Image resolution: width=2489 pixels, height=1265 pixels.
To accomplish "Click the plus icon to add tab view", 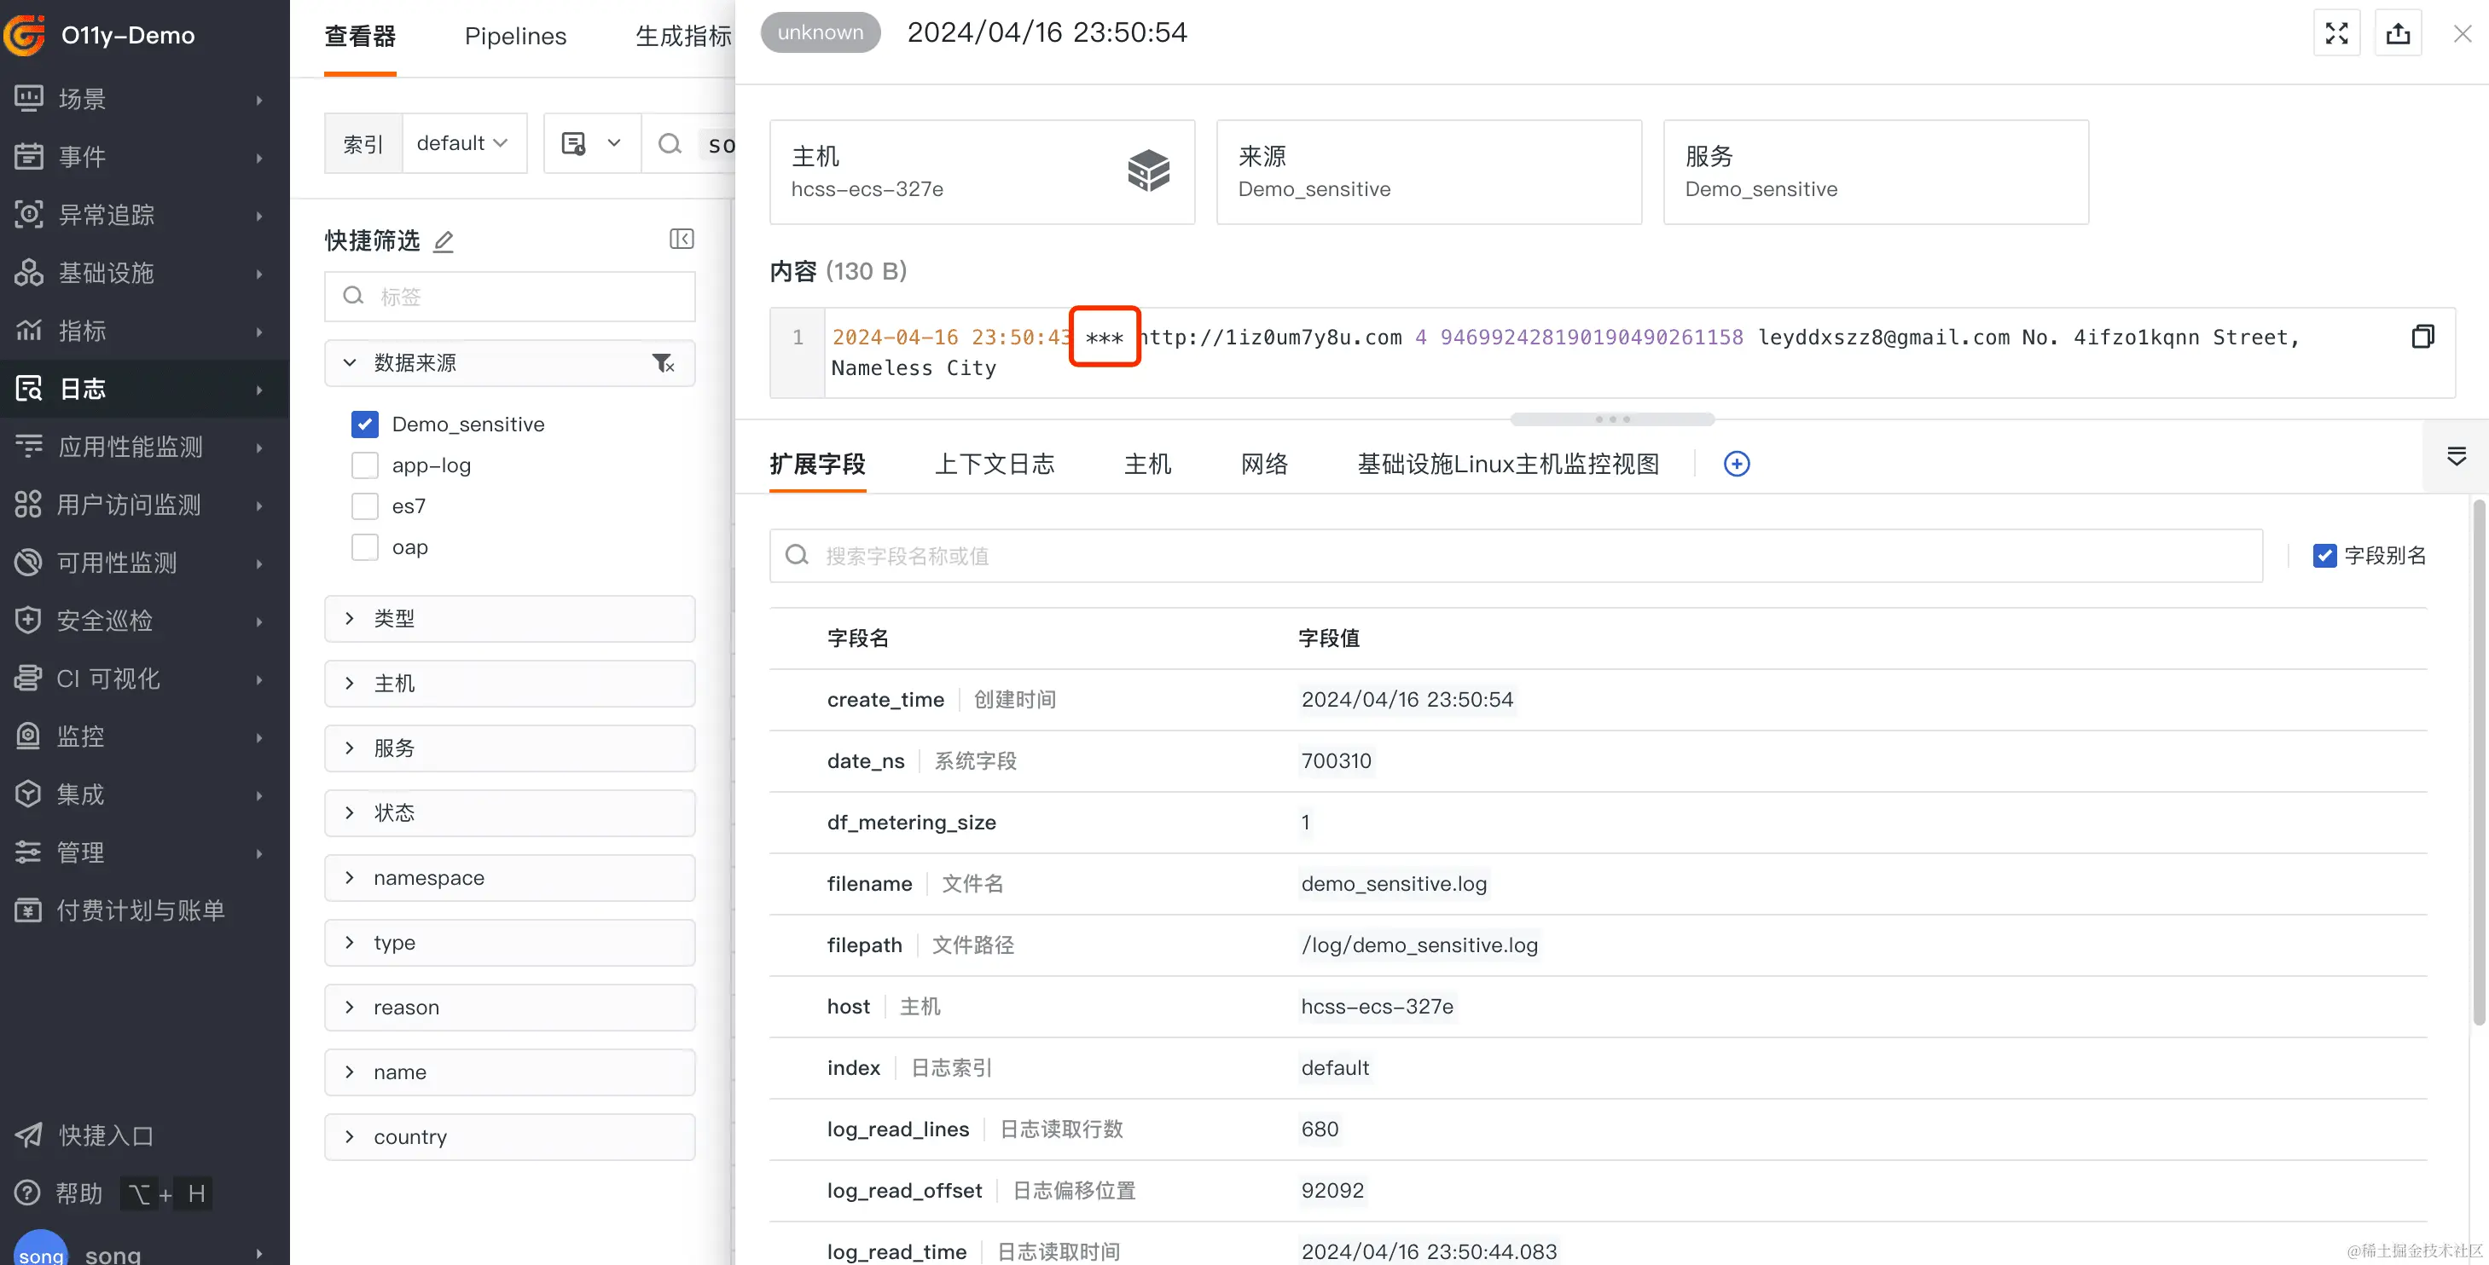I will [1737, 465].
